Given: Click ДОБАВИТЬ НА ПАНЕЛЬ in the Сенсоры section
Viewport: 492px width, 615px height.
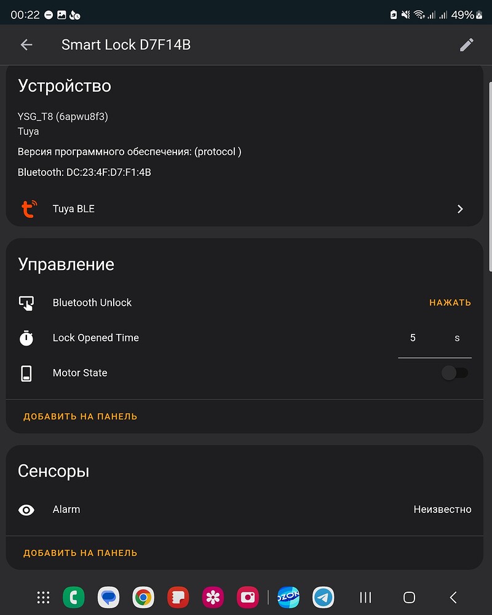Looking at the screenshot, I should [x=79, y=553].
